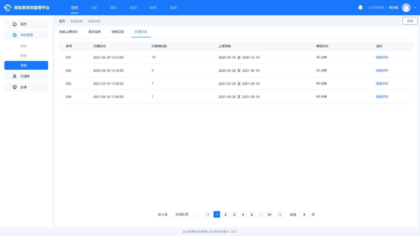Switch to 基本信息 tab
This screenshot has height=236, width=420.
pyautogui.click(x=95, y=32)
